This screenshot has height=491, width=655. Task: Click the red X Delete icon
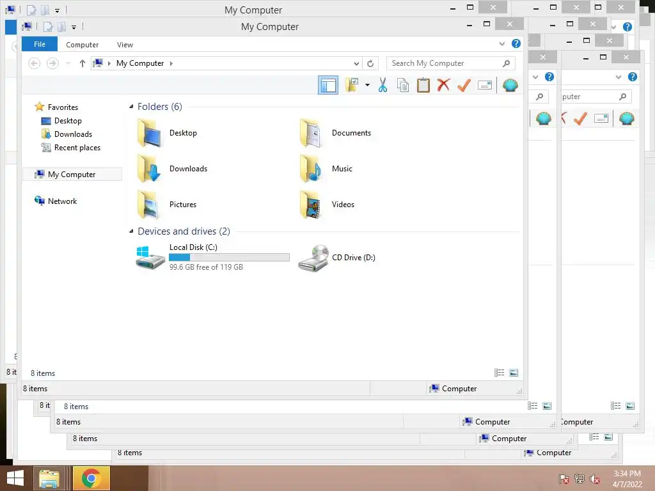coord(444,85)
